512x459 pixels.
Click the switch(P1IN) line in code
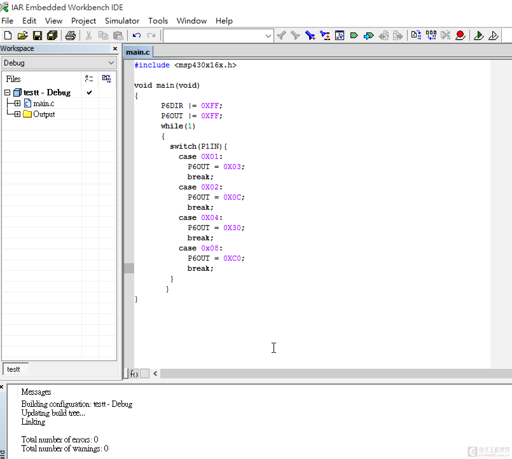pyautogui.click(x=198, y=146)
